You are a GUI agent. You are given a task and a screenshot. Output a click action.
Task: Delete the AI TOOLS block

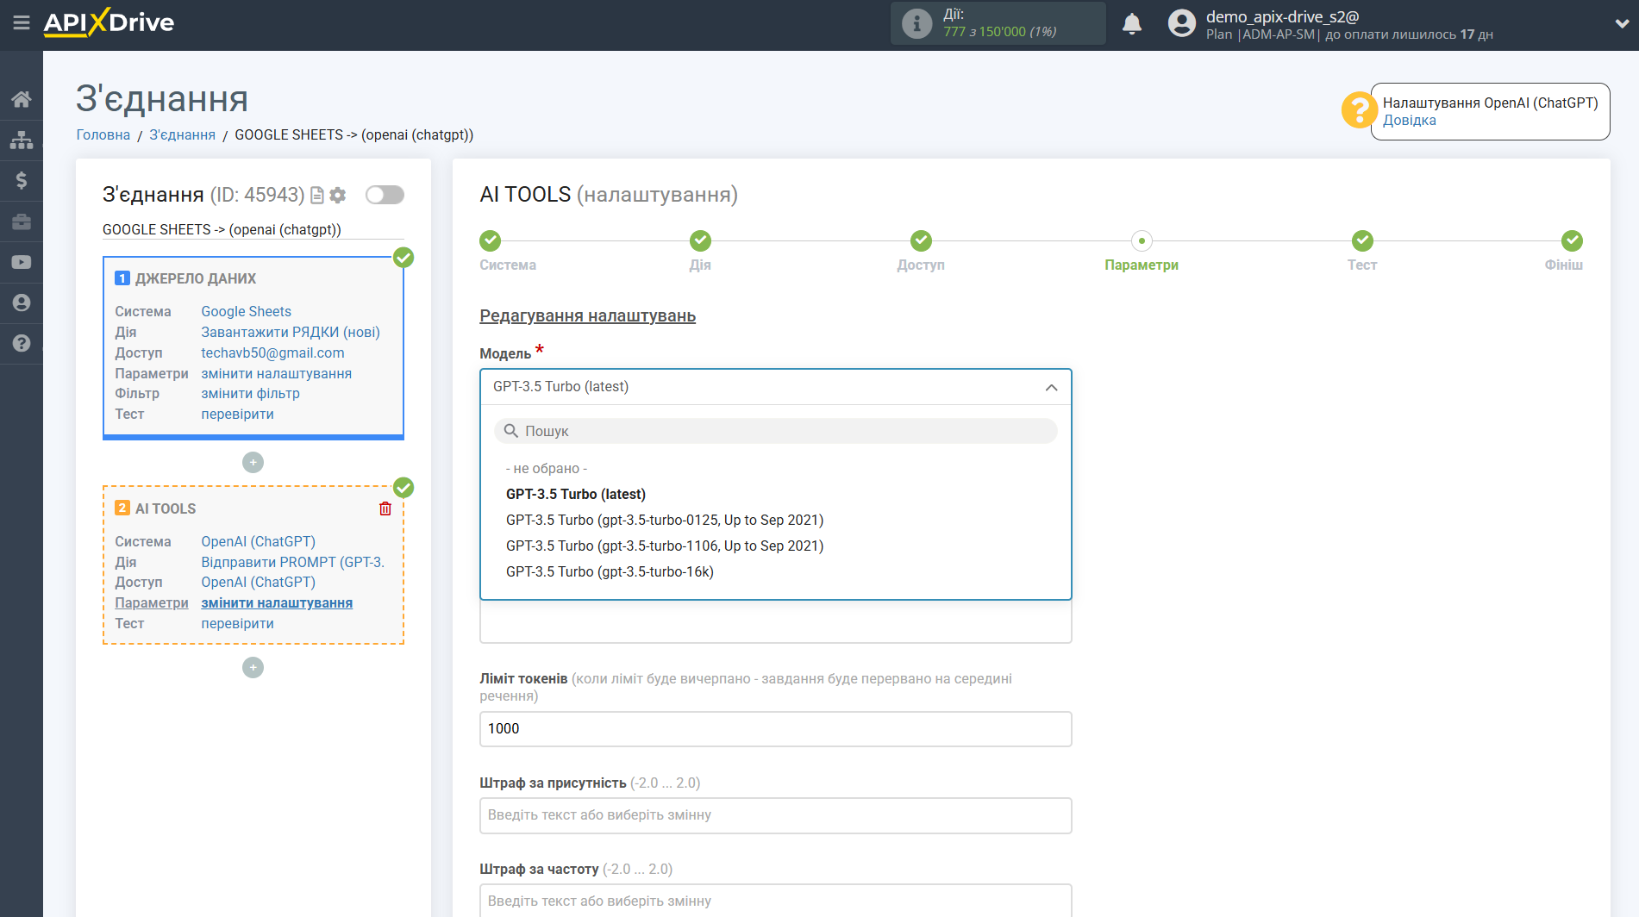385,508
